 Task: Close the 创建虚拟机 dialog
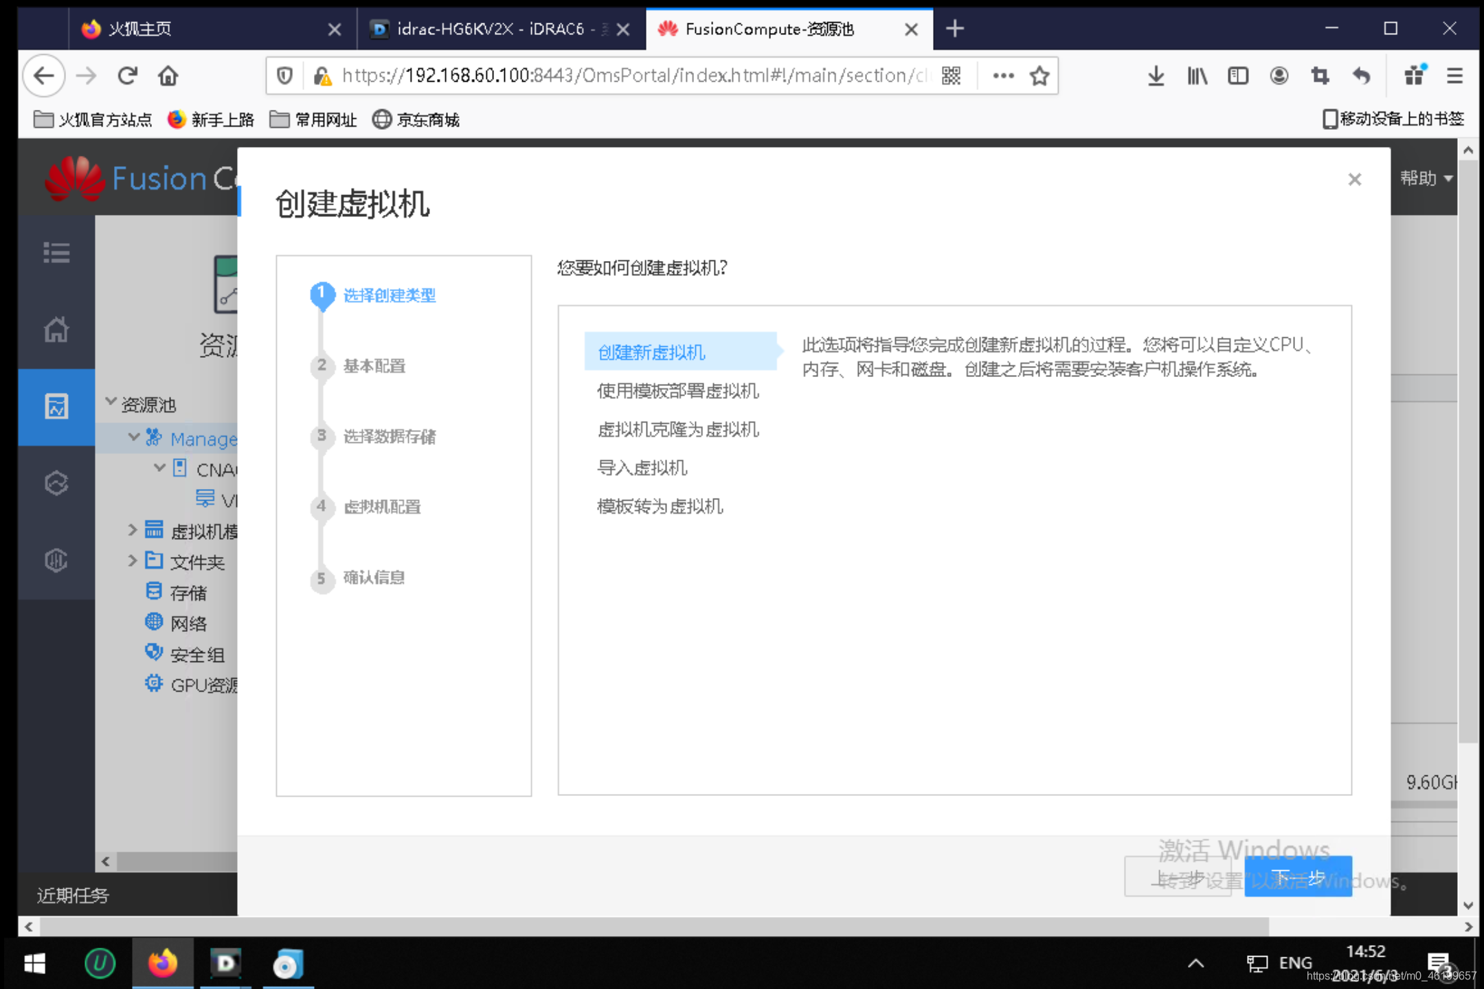click(1354, 179)
